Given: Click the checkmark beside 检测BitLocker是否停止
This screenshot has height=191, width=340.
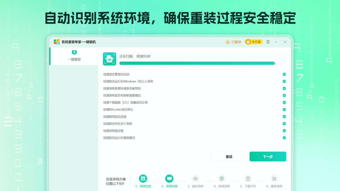Looking at the screenshot, I should pos(284,109).
